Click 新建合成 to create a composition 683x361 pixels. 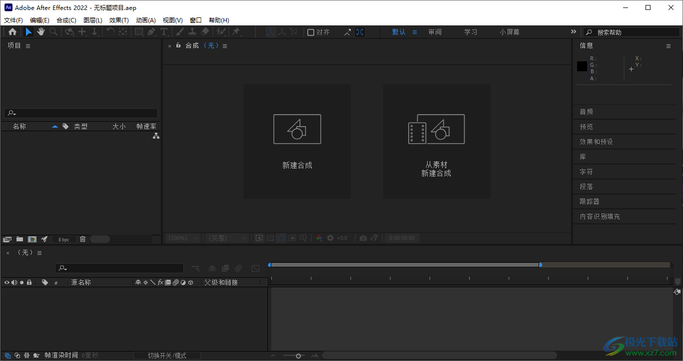[x=297, y=141]
